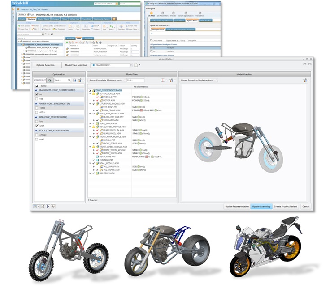Click the Show/Hide icon in Windchill toolbar
Image resolution: width=330 pixels, height=288 pixels.
pos(86,26)
